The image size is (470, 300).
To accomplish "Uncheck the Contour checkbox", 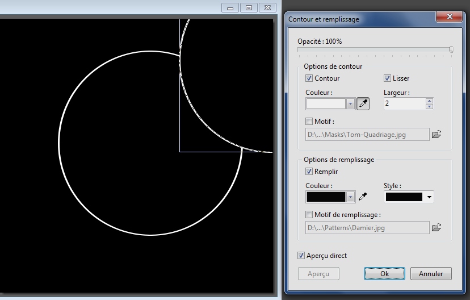I will (x=309, y=78).
